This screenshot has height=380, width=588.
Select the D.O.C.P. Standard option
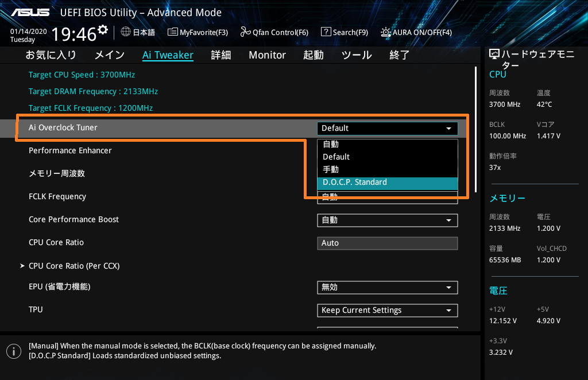coord(388,183)
